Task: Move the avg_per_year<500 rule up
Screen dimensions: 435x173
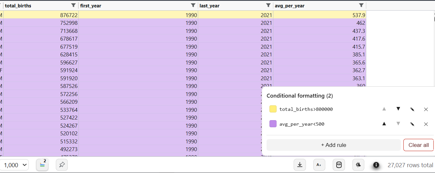Action: click(384, 124)
